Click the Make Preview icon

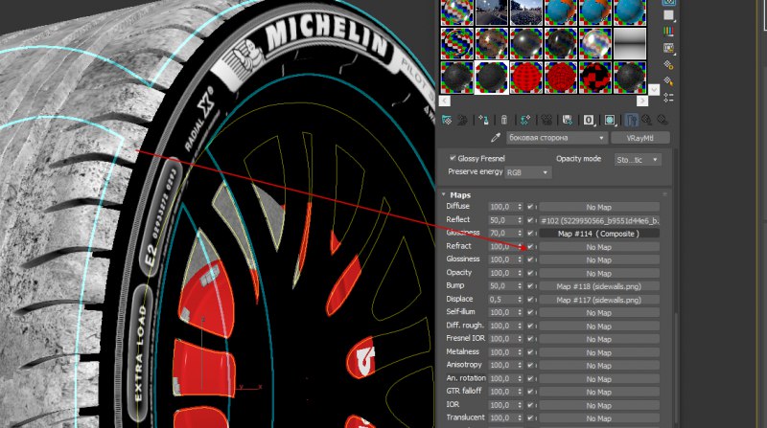pos(668,48)
